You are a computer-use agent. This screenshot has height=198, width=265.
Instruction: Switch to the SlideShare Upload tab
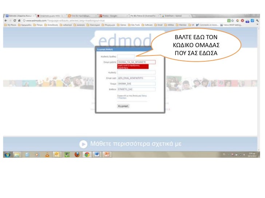pos(176,16)
